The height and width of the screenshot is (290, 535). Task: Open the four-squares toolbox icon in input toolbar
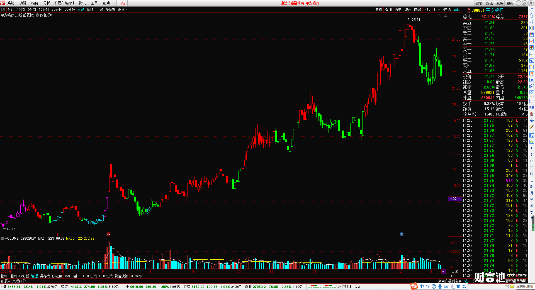coord(464,286)
